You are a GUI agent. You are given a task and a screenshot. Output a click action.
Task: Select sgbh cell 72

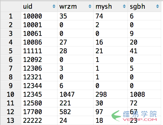tap(144, 103)
